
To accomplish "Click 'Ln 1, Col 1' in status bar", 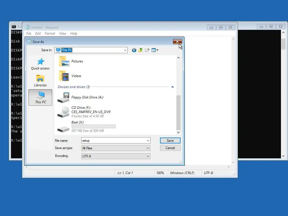I will click(125, 173).
